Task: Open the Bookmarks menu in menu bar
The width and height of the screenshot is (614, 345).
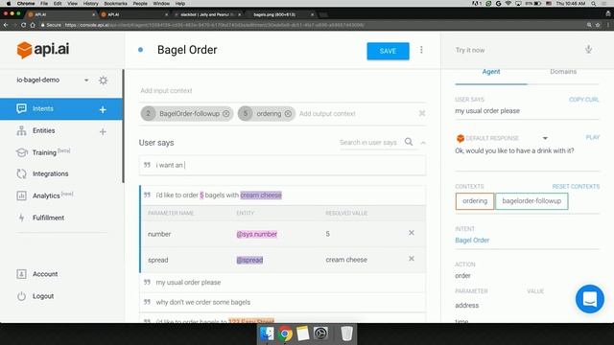Action: pyautogui.click(x=115, y=4)
